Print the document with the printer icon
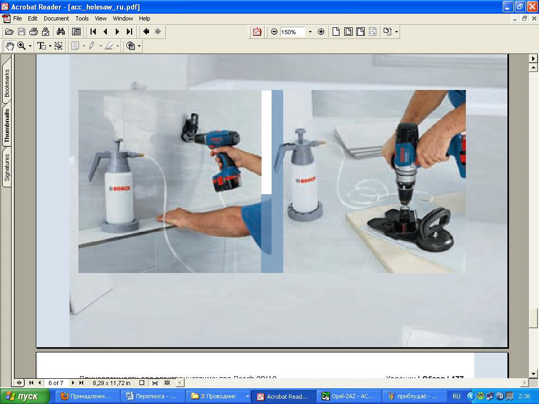Image resolution: width=539 pixels, height=404 pixels. coord(33,32)
